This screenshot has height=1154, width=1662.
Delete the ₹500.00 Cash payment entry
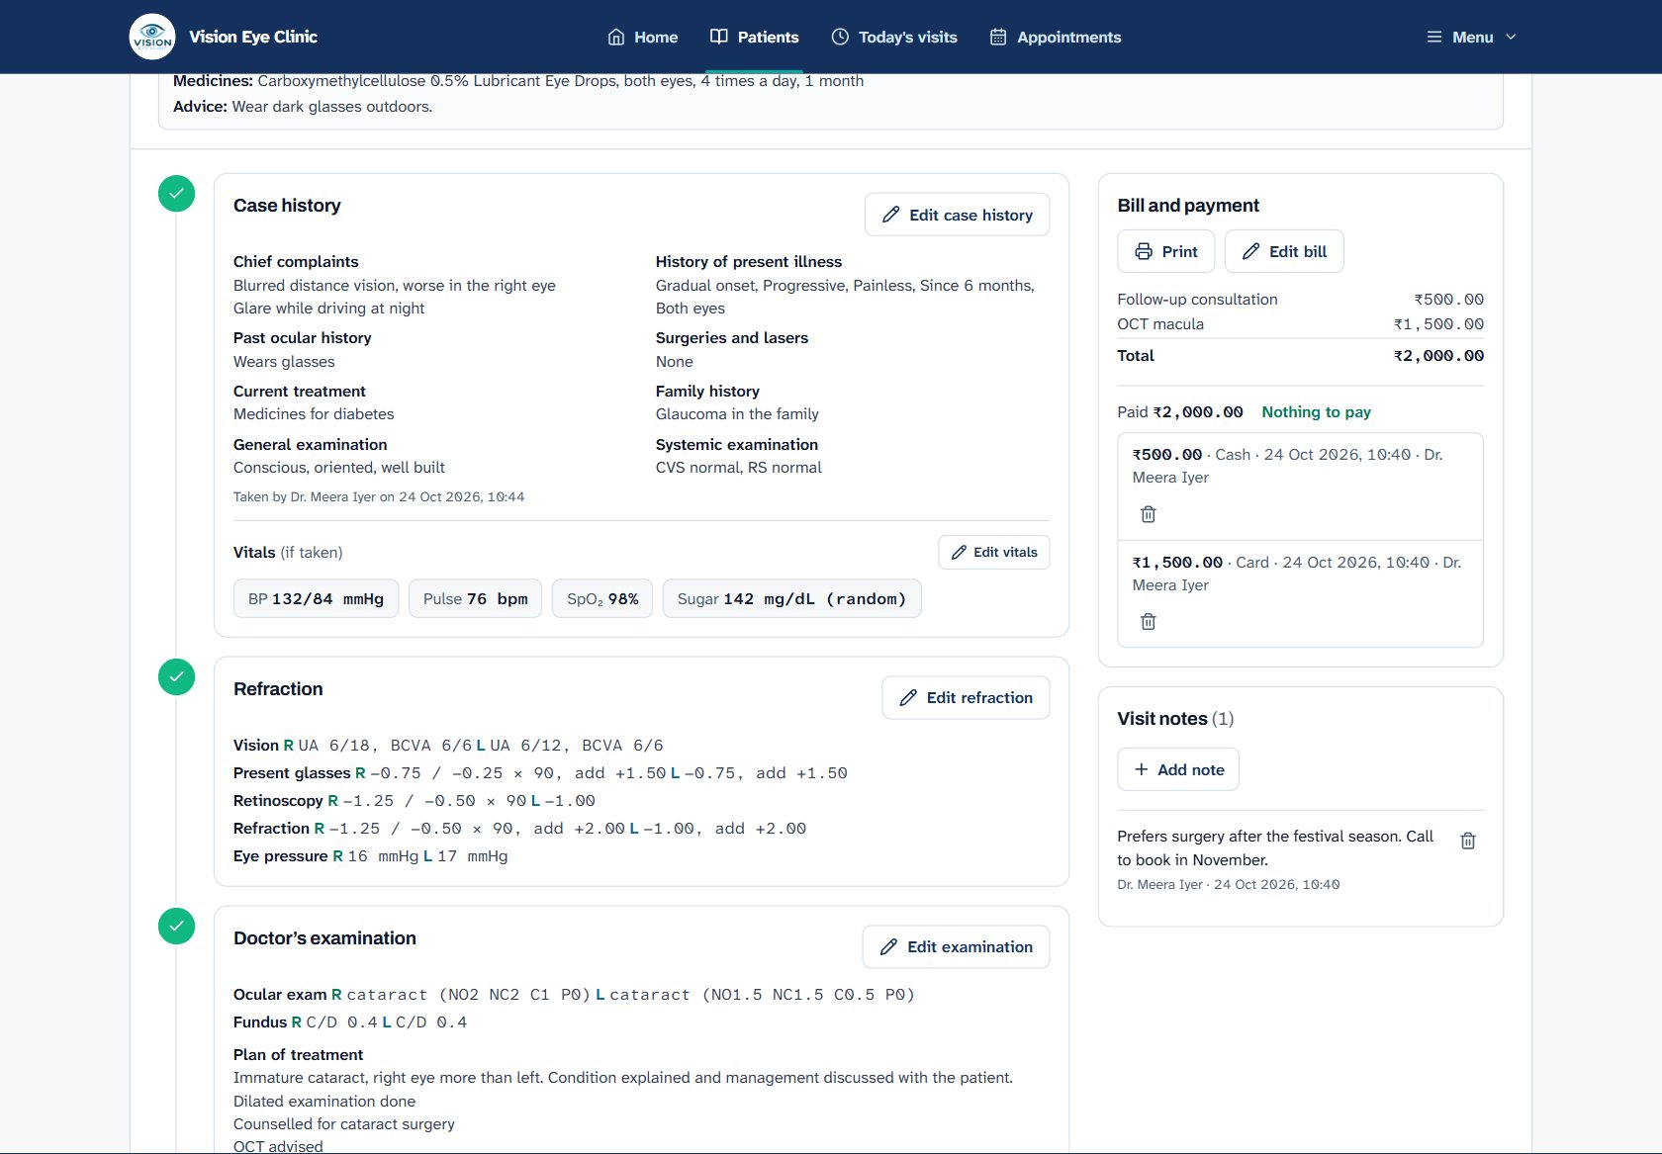pos(1148,514)
